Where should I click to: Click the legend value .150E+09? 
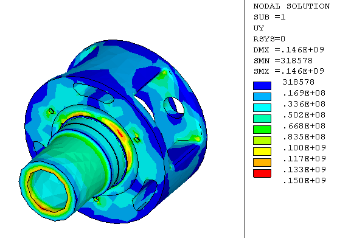(x=304, y=181)
